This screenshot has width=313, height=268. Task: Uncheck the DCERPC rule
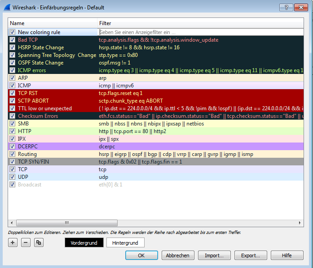point(13,146)
